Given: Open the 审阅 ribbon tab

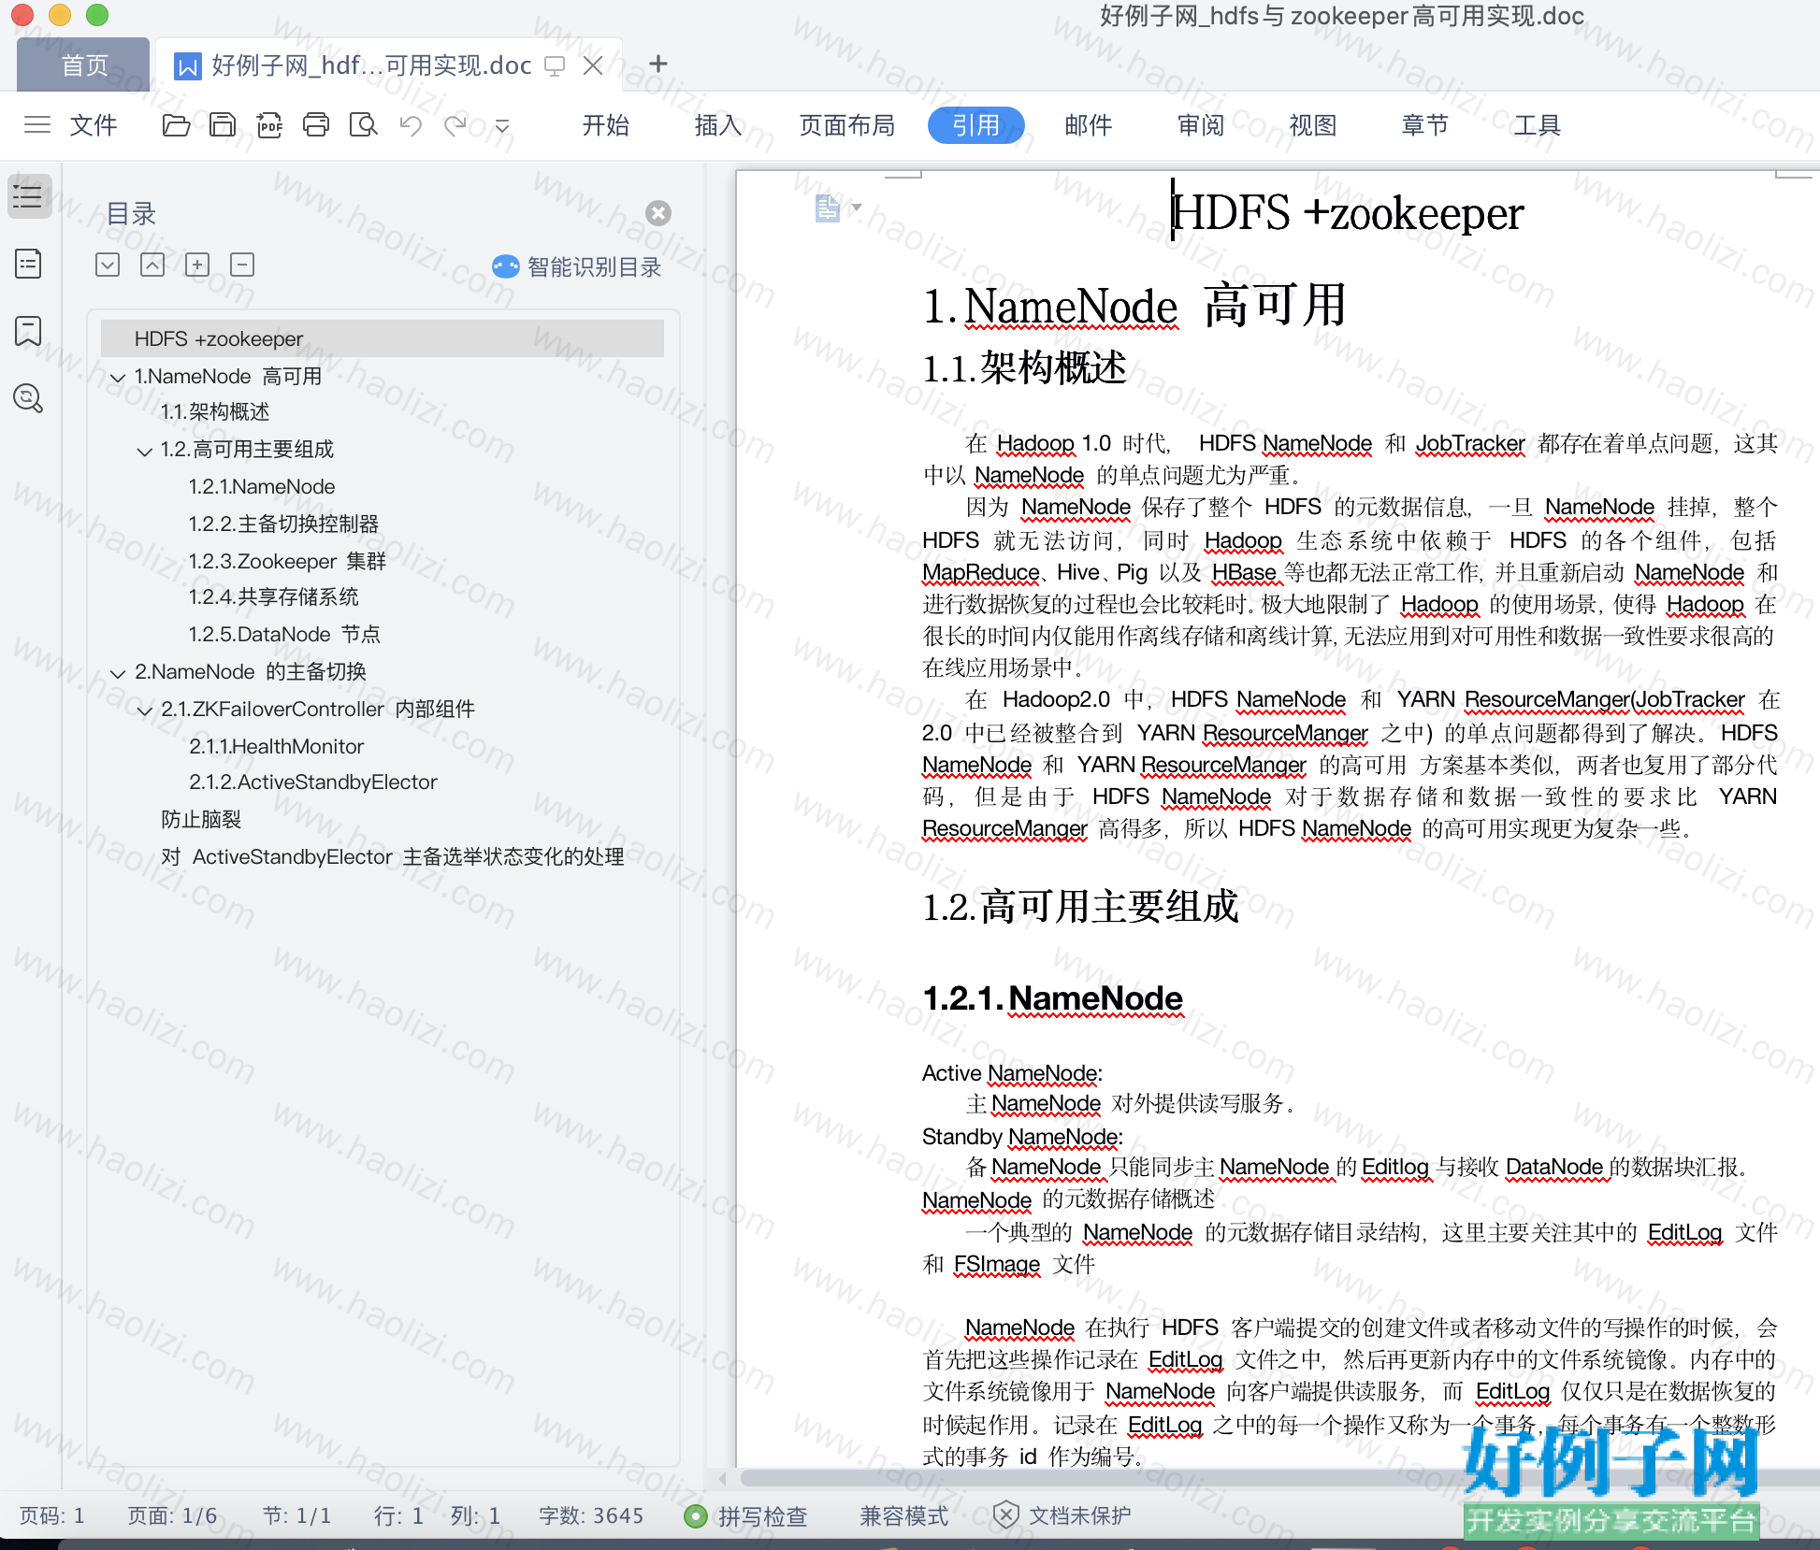Looking at the screenshot, I should [x=1201, y=125].
